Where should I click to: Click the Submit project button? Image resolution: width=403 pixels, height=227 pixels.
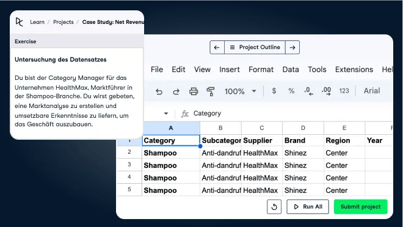pyautogui.click(x=361, y=207)
